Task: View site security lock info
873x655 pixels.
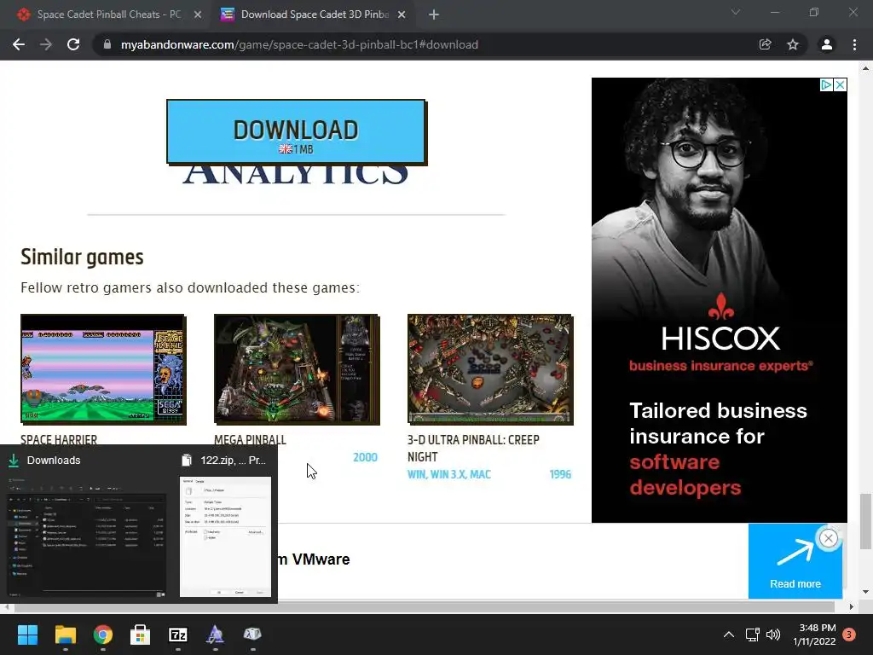Action: pyautogui.click(x=107, y=44)
